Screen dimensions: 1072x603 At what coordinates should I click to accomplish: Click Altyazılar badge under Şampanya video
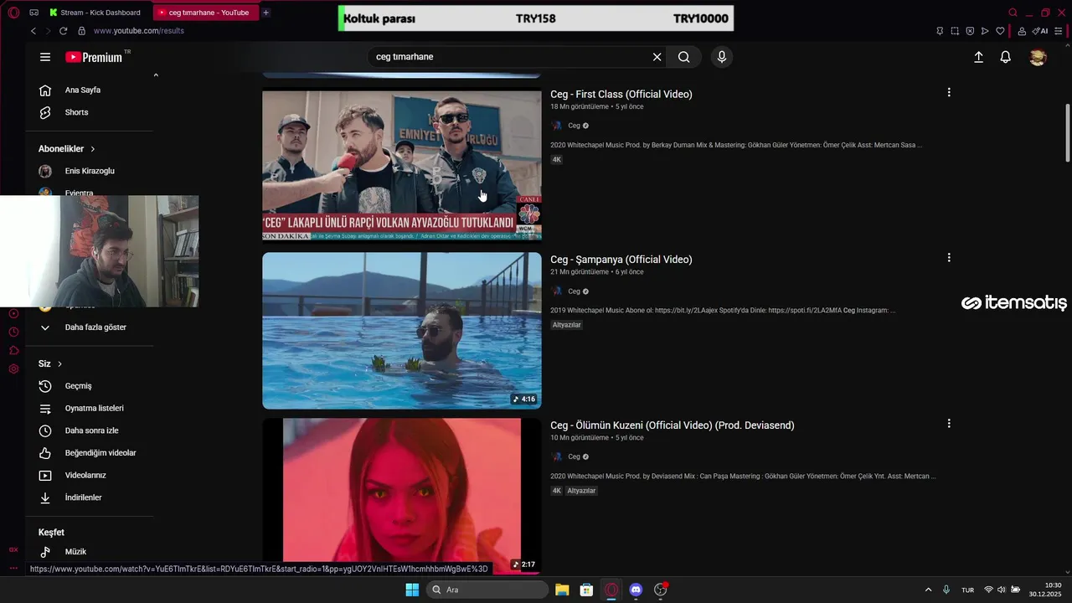pos(567,325)
